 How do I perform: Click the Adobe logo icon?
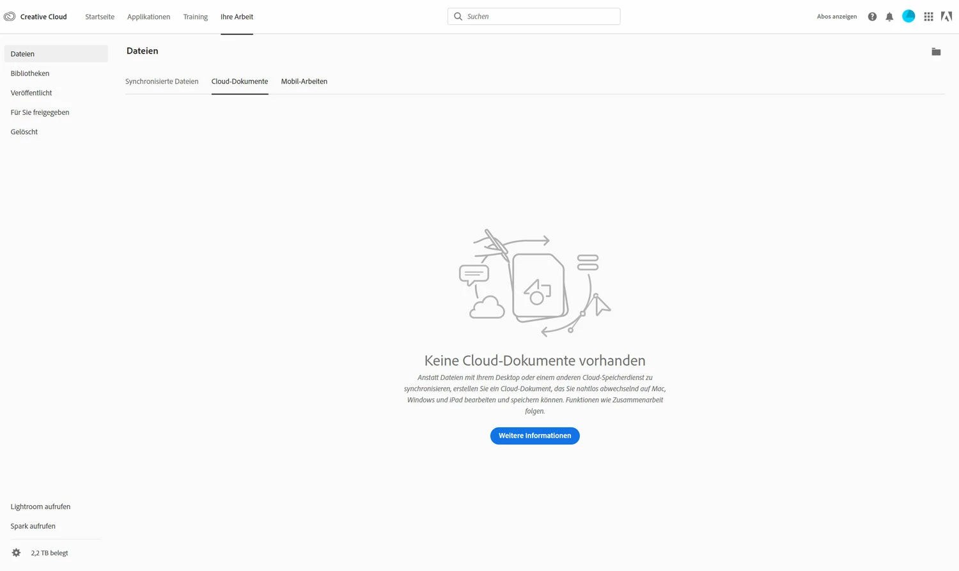pyautogui.click(x=946, y=17)
